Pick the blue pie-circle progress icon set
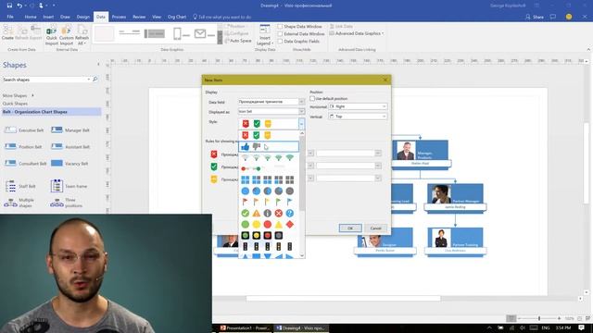 [x=269, y=191]
